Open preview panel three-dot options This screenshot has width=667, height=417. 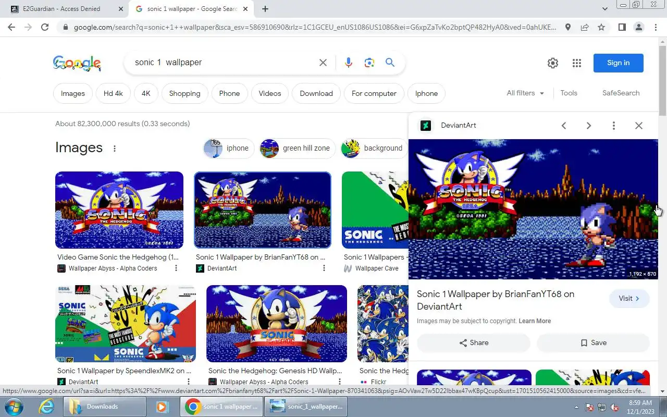[614, 126]
